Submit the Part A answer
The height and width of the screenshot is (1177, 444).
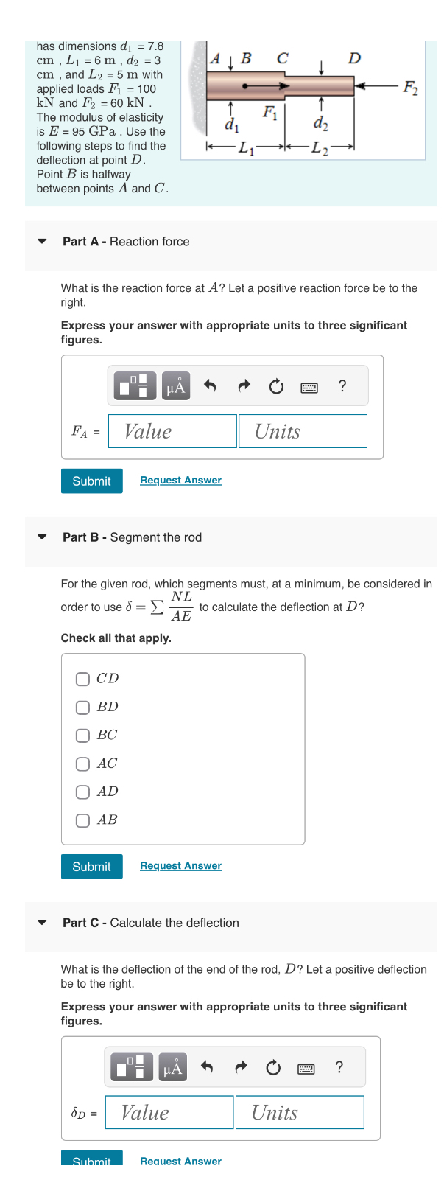click(x=91, y=481)
